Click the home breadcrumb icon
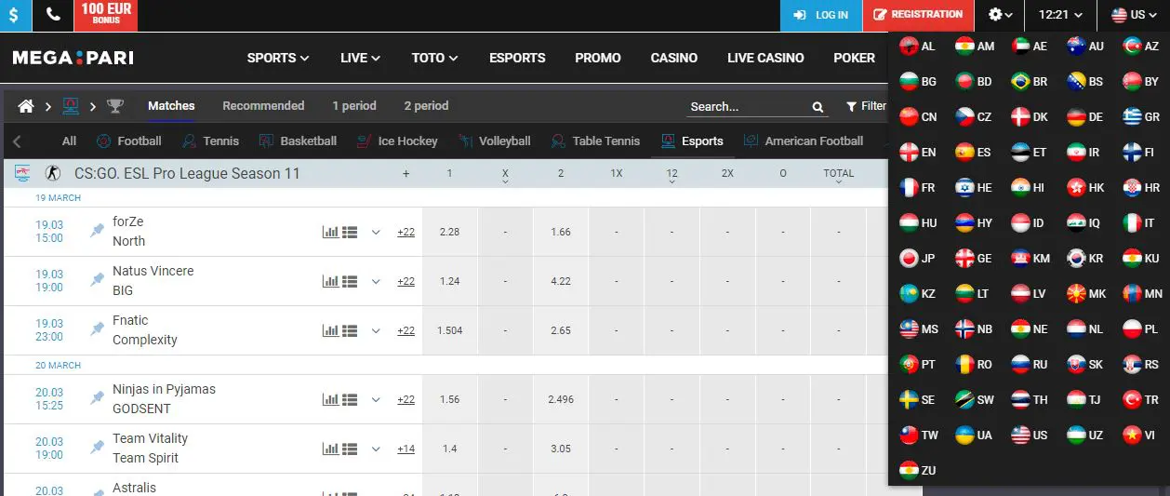The image size is (1170, 496). coord(27,106)
